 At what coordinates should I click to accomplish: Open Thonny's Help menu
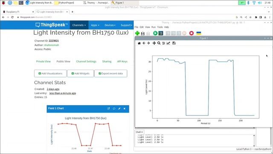[x=166, y=27]
